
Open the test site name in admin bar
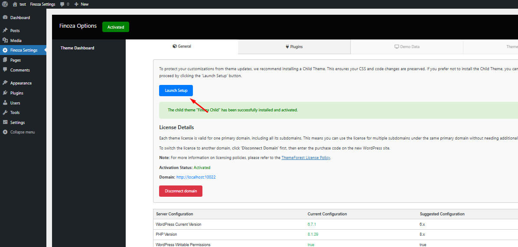pyautogui.click(x=23, y=4)
